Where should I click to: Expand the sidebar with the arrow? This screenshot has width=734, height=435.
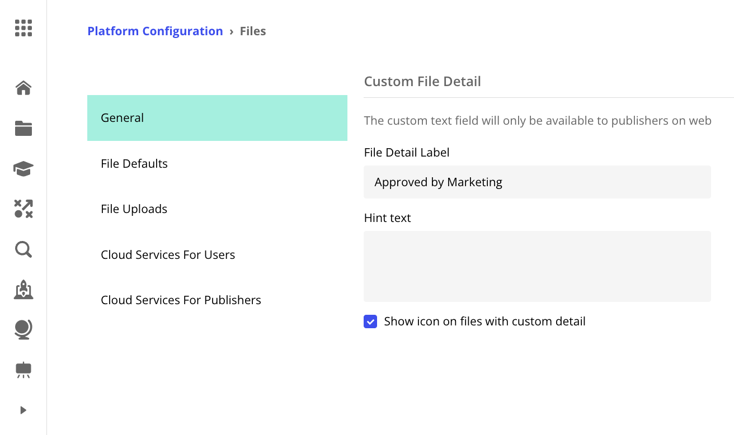[23, 410]
